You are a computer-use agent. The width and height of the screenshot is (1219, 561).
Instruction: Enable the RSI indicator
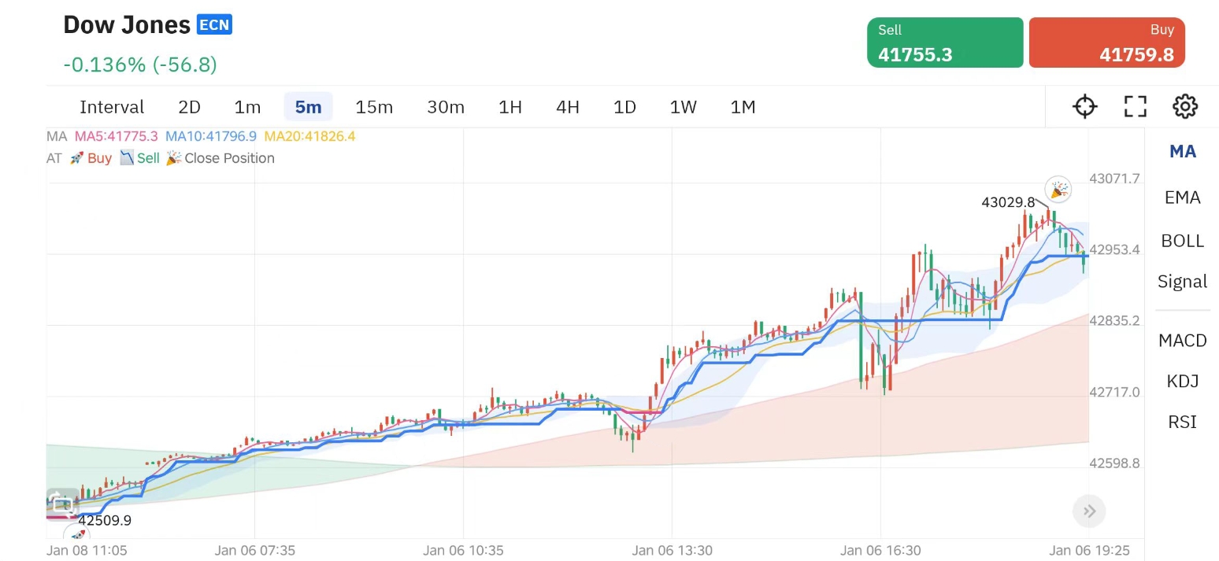point(1182,423)
